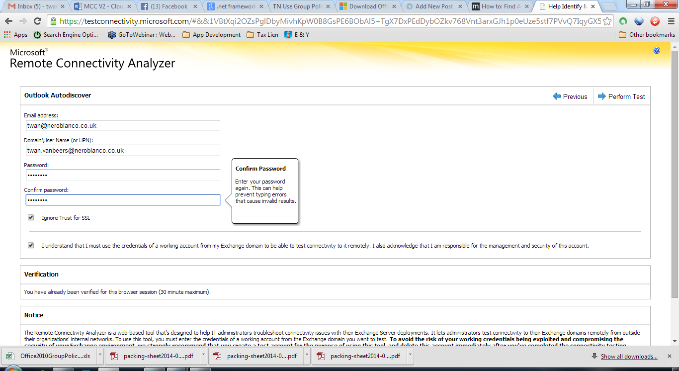Screen dimensions: 679x371
Task: Click the red circular extension icon
Action: click(x=655, y=21)
